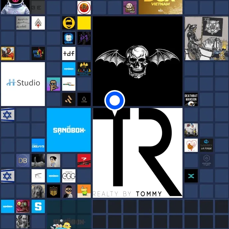
Task: Click the dark grey BE letters tile
Action: click(38, 8)
